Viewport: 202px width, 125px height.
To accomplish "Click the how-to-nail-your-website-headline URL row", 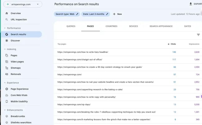I will (128, 82).
